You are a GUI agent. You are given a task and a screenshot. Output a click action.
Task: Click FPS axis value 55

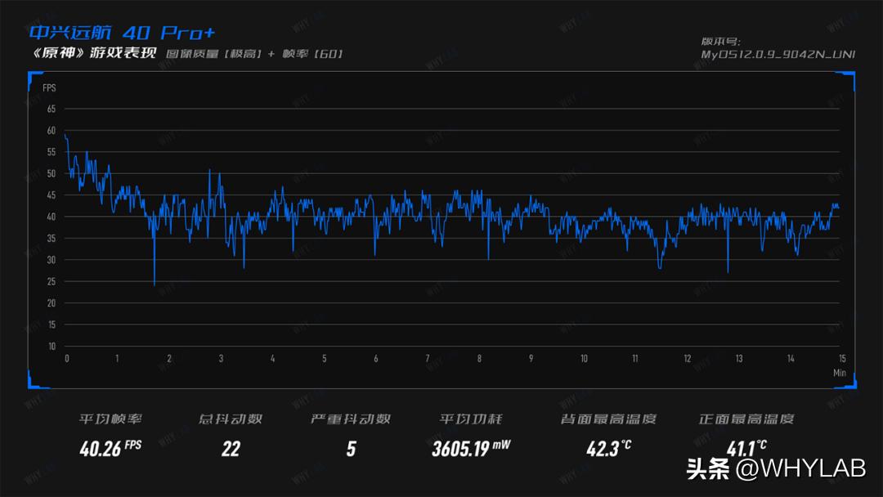click(x=52, y=152)
